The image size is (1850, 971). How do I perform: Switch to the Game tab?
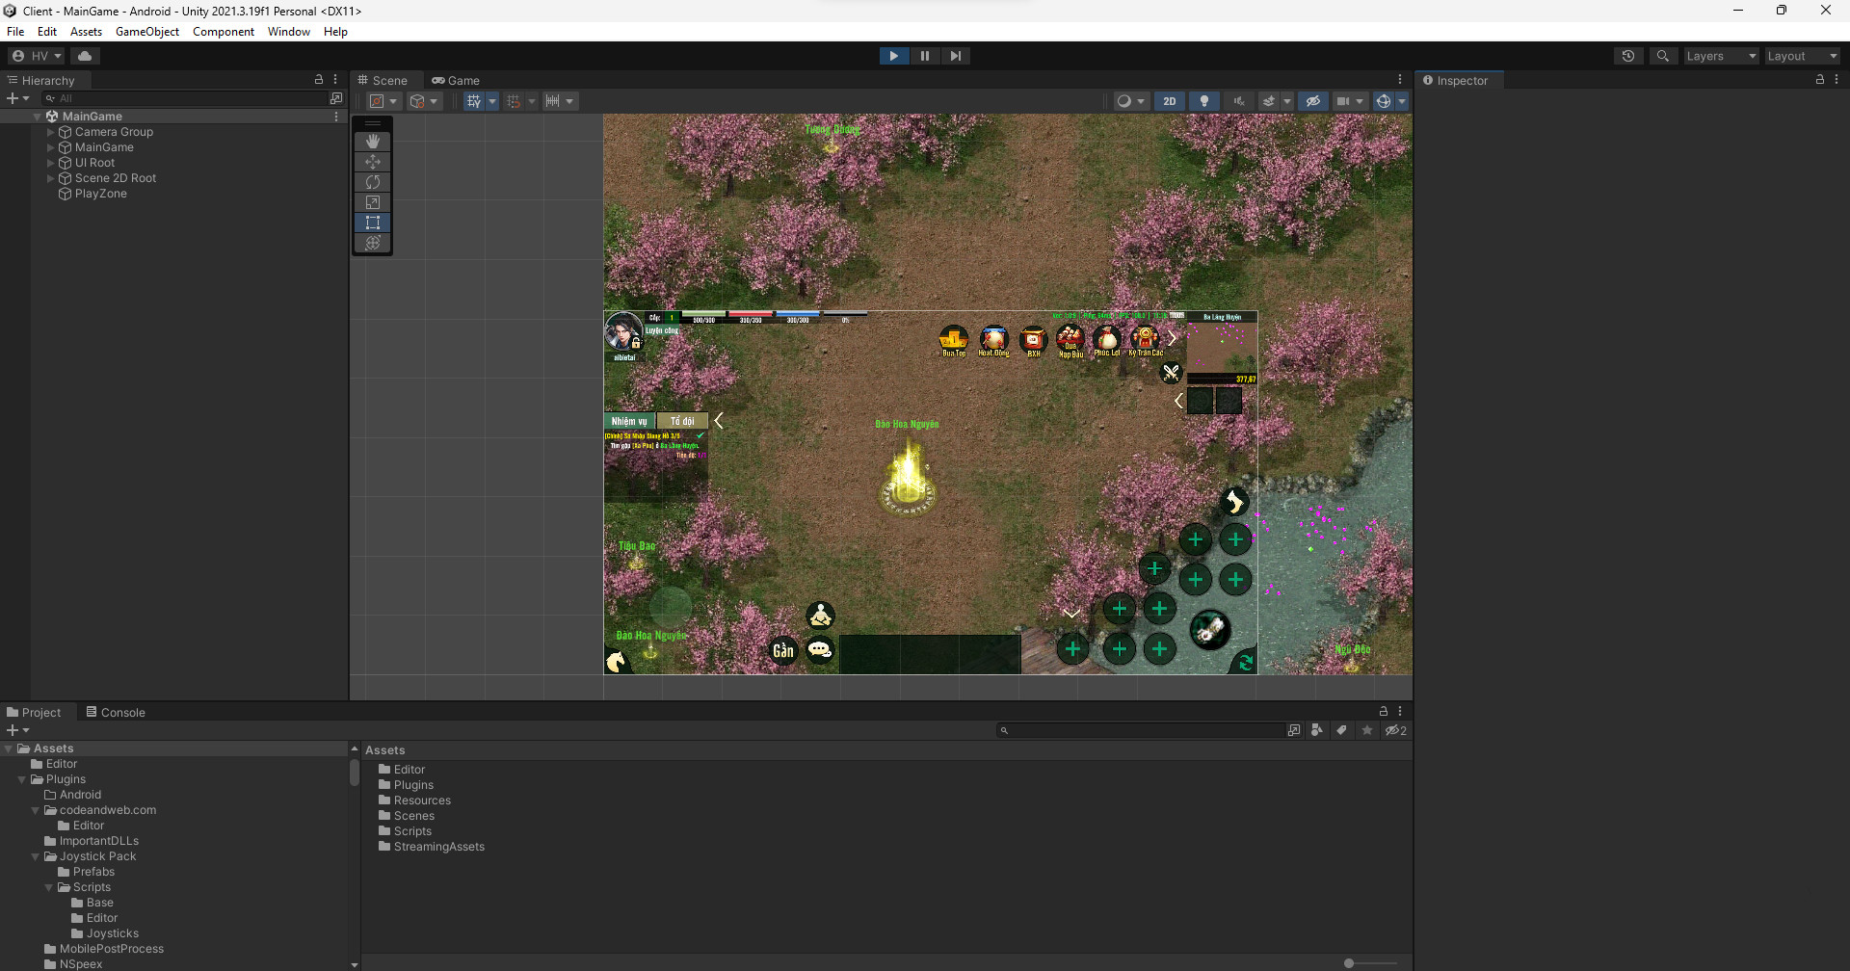click(x=456, y=80)
